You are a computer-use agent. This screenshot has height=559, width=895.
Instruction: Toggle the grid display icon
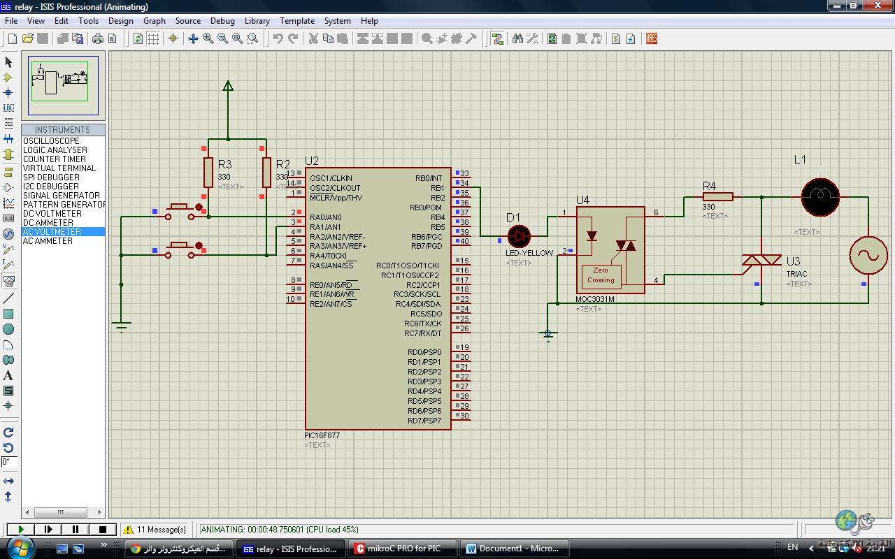153,38
